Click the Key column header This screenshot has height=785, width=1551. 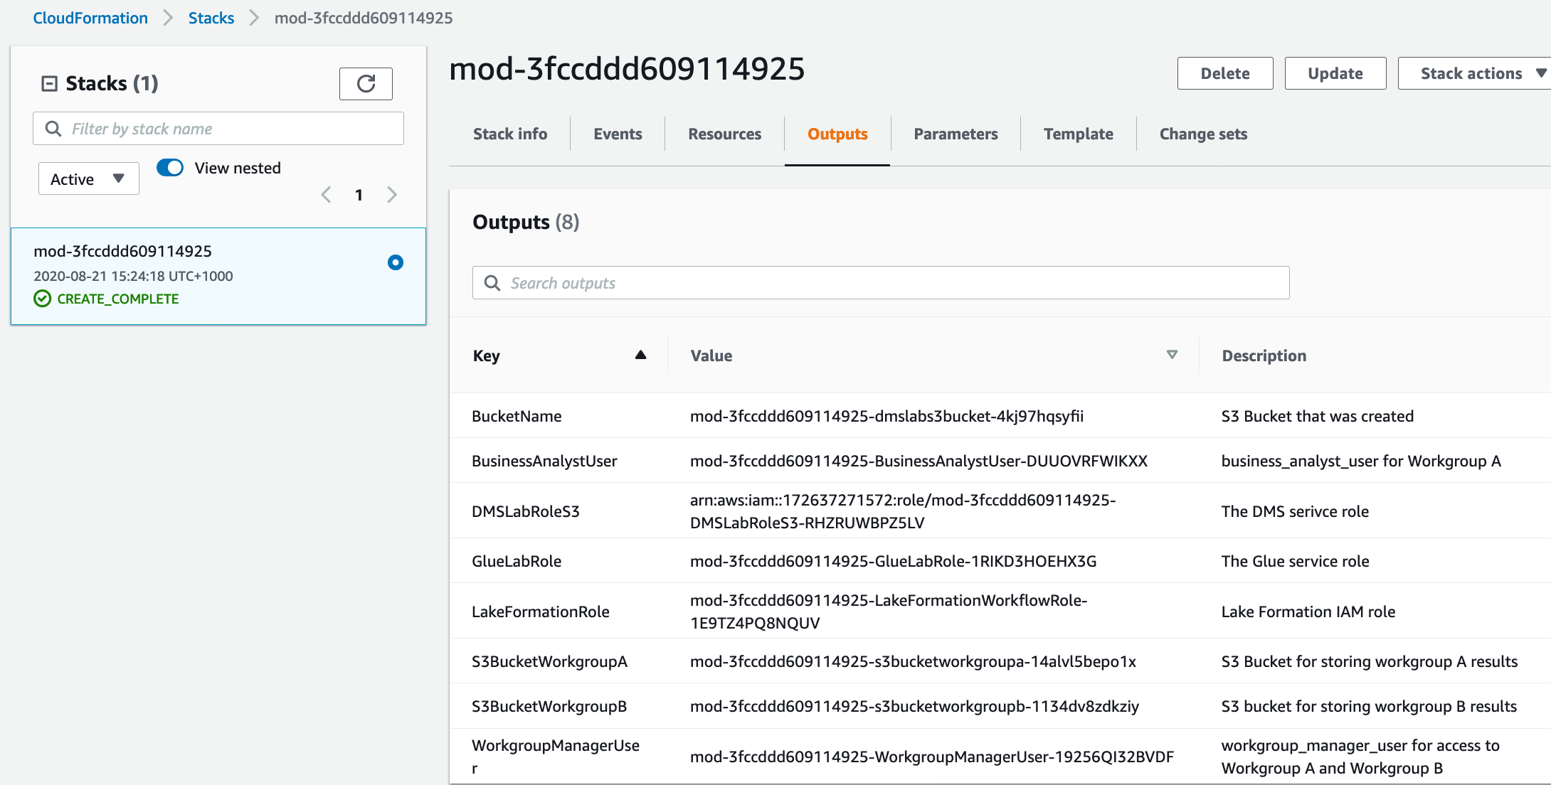click(487, 356)
